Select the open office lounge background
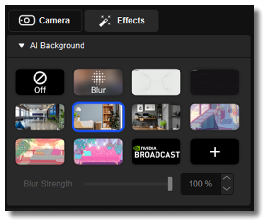 [x=40, y=117]
